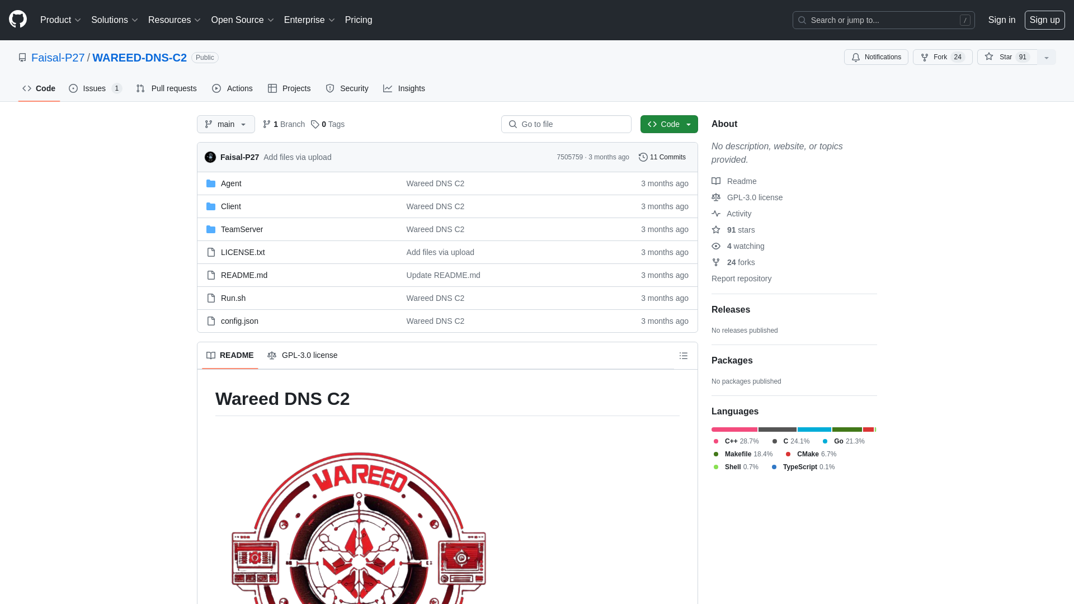Click the branch icon next to 1 Branch

click(267, 124)
